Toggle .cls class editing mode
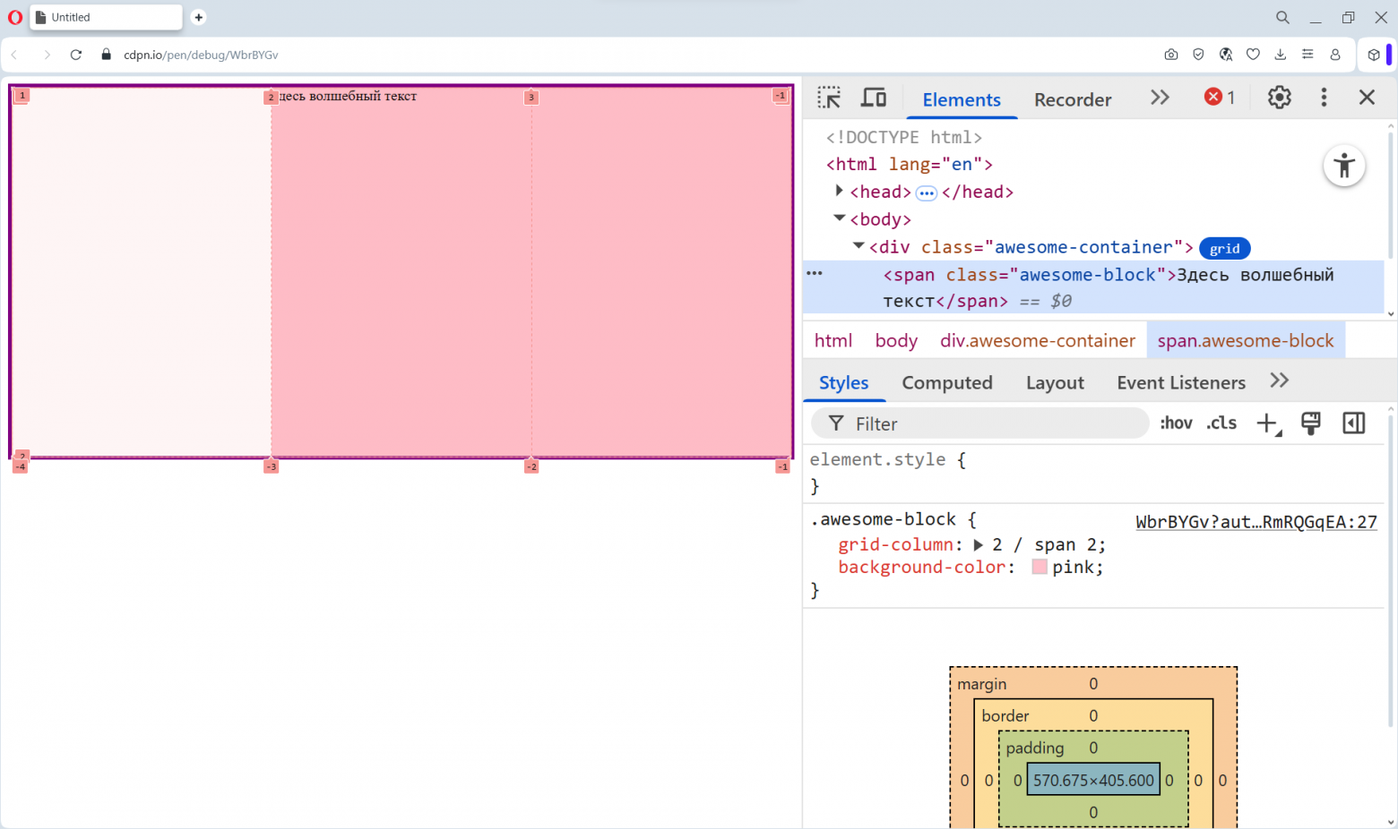The height and width of the screenshot is (829, 1398). click(1221, 423)
